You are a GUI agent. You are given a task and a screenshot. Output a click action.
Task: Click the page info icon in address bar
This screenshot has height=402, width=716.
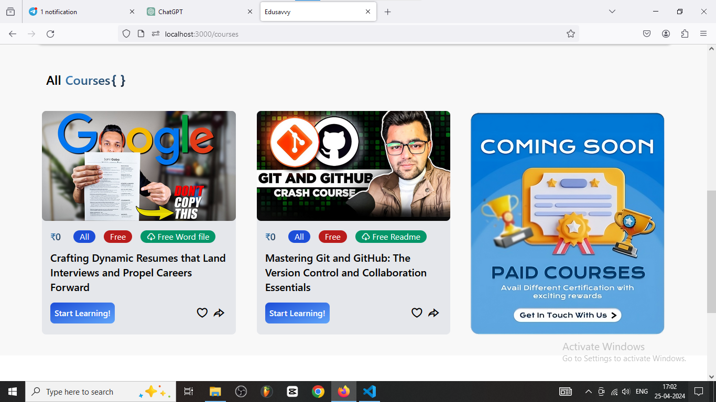pos(140,33)
